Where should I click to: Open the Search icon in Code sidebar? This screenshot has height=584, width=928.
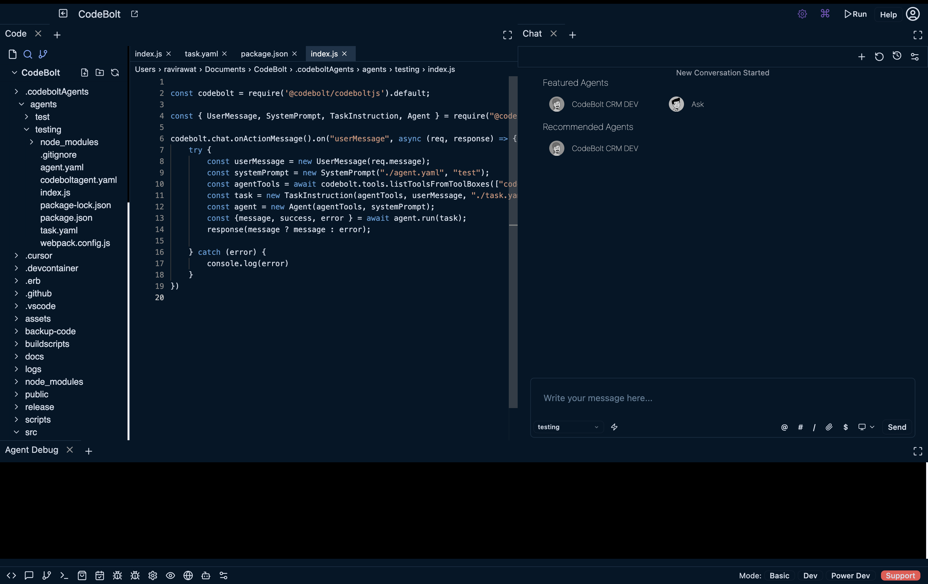pyautogui.click(x=28, y=54)
